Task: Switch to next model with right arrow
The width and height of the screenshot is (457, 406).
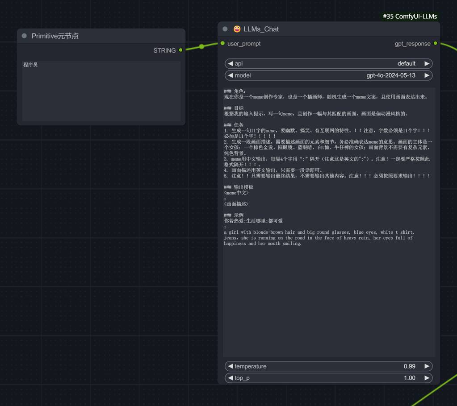Action: pos(427,75)
